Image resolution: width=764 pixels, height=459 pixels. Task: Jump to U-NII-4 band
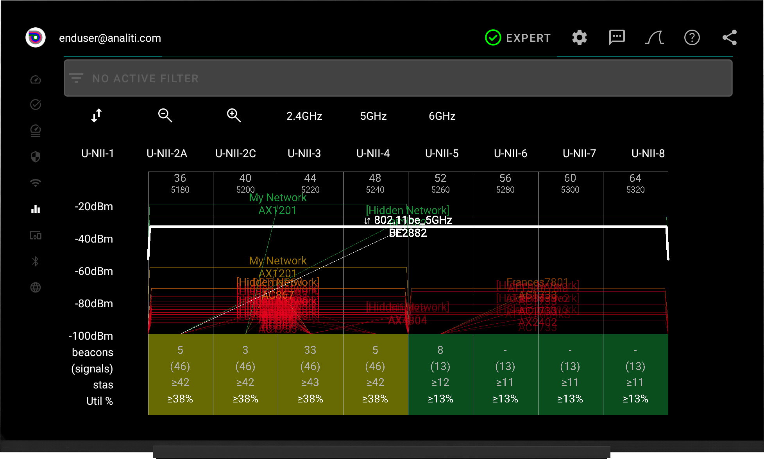373,153
